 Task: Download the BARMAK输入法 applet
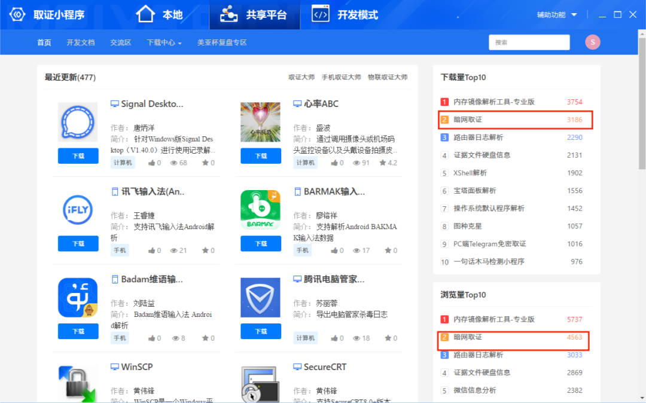click(x=261, y=244)
